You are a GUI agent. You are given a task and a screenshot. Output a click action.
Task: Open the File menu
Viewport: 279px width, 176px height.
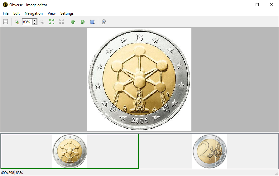tap(6, 13)
